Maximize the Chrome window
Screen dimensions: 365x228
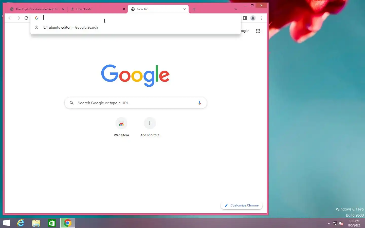(252, 5)
